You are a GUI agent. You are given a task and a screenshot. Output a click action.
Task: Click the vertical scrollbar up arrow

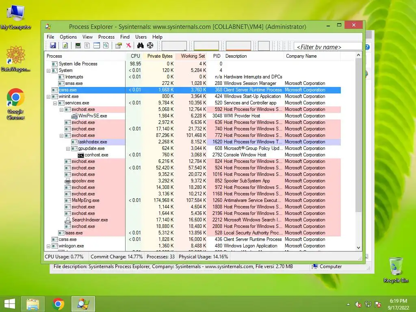[x=358, y=55]
